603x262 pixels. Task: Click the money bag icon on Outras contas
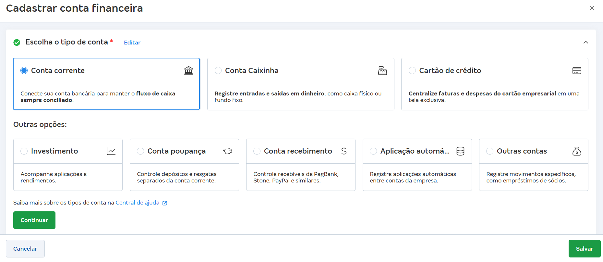coord(577,151)
